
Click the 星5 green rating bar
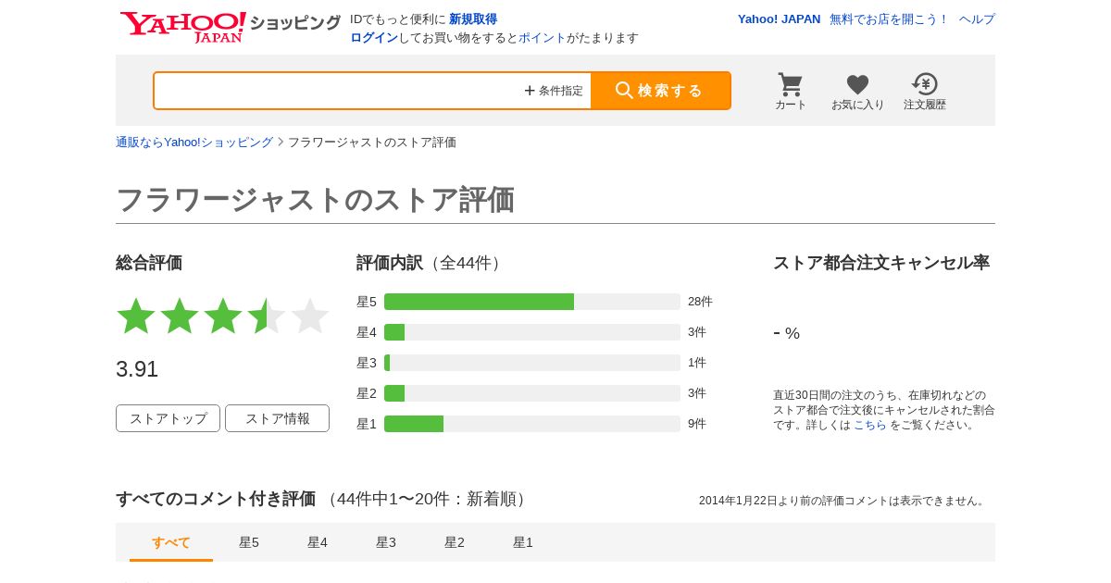(x=479, y=302)
